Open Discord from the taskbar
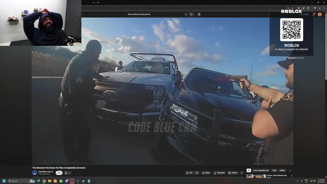327x184 pixels. (x=66, y=181)
